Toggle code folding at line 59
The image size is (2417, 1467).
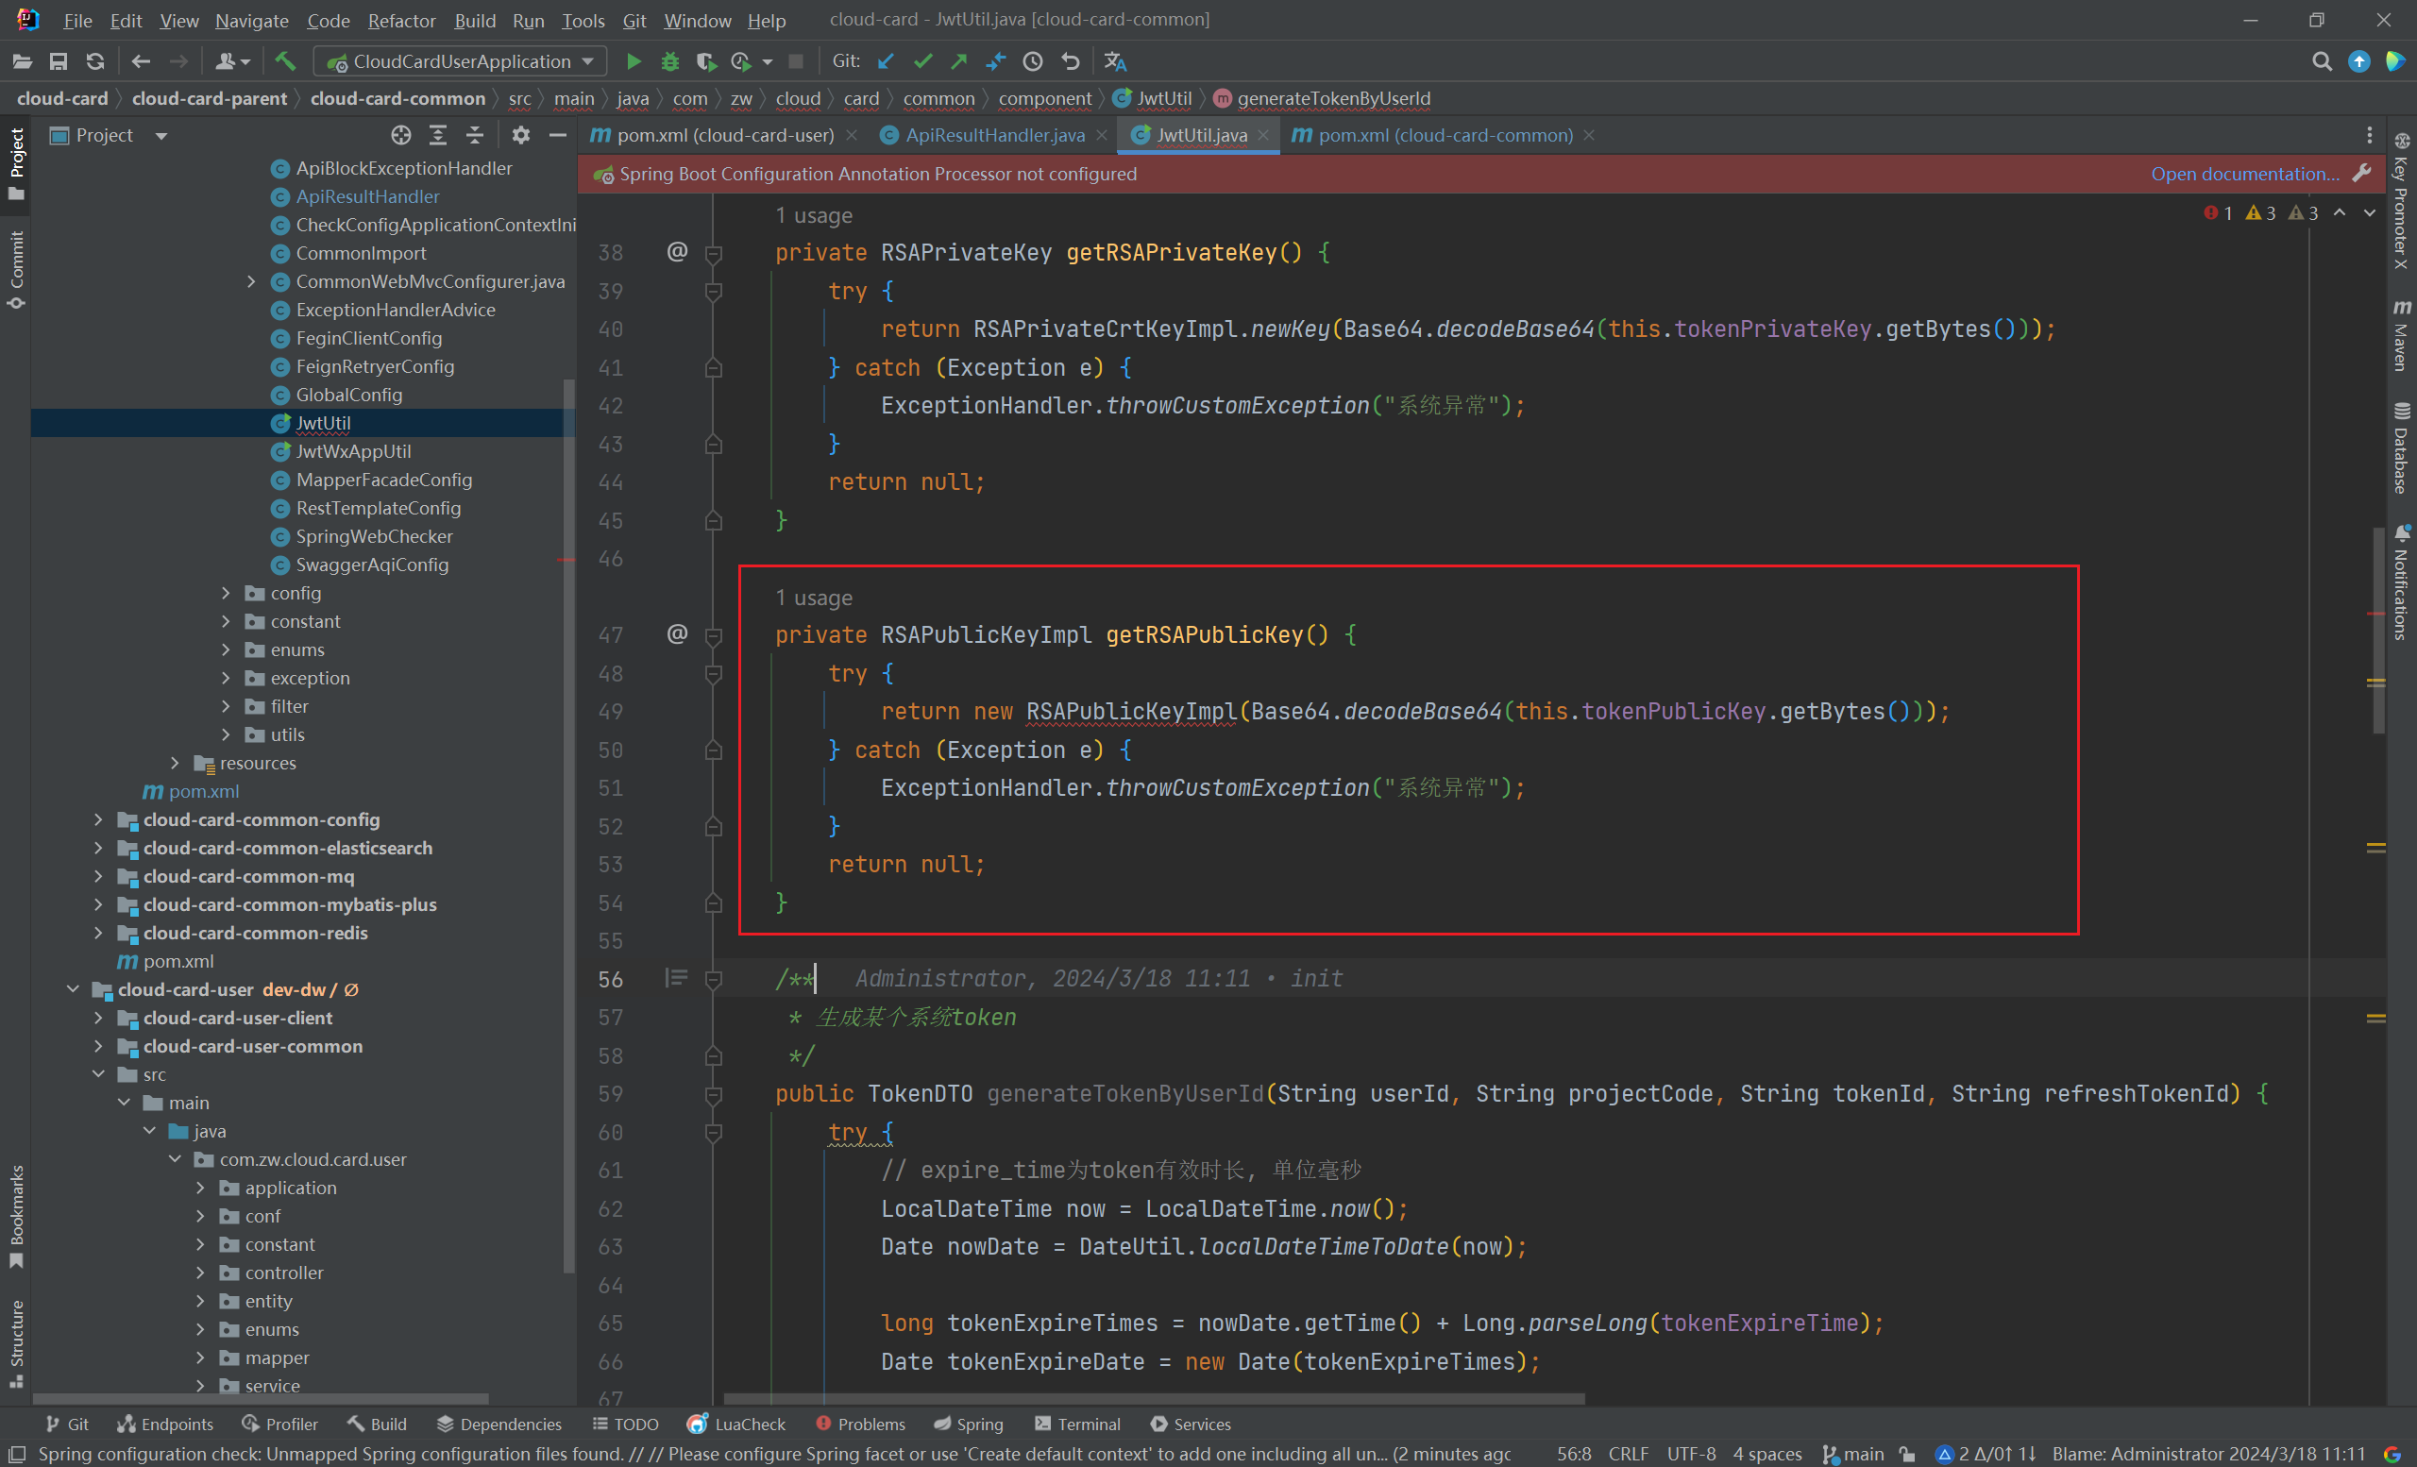(714, 1094)
